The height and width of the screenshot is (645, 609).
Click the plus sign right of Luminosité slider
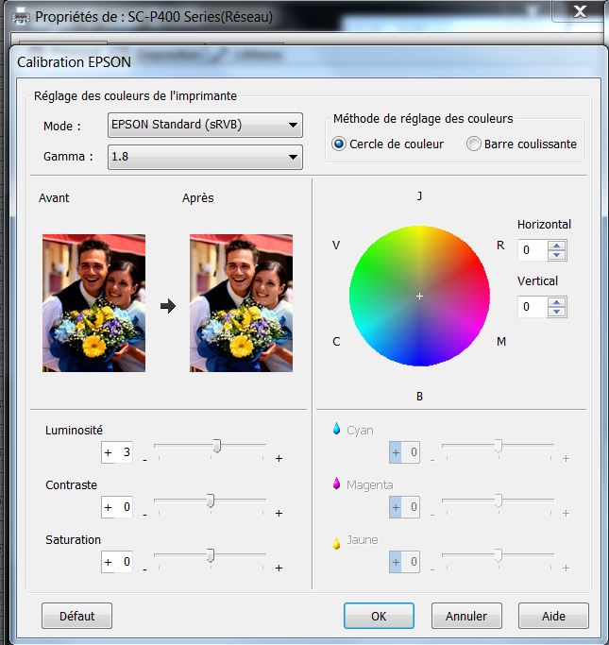click(x=279, y=458)
